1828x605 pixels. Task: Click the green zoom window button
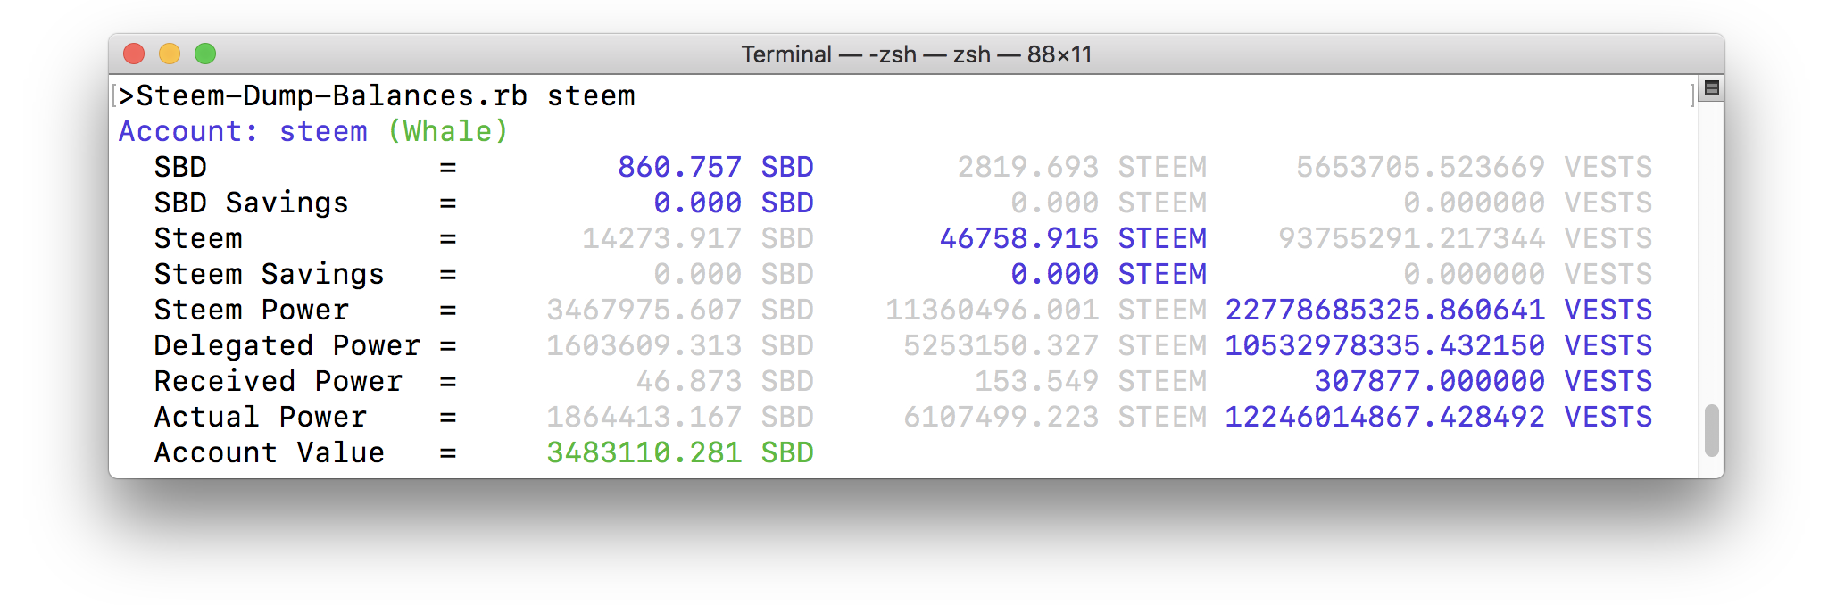[x=205, y=54]
